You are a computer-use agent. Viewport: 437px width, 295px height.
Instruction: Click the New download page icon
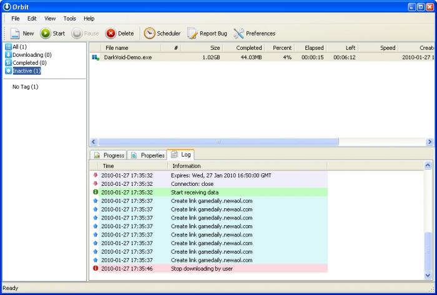[x=15, y=34]
